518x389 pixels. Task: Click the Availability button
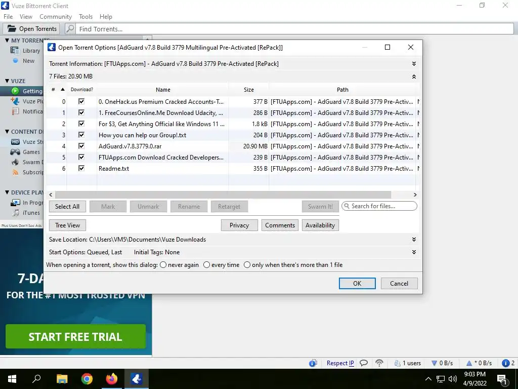[320, 225]
